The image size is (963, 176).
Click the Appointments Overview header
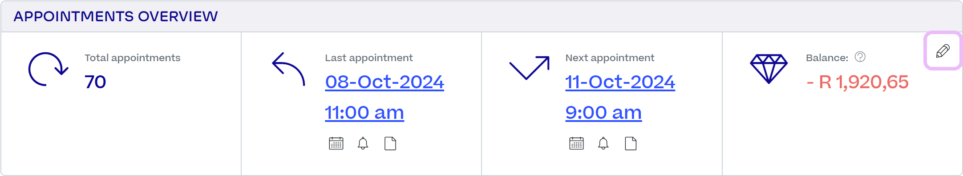pyautogui.click(x=116, y=16)
